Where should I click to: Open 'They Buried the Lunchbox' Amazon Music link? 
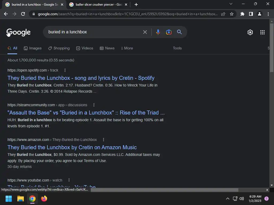72,147
